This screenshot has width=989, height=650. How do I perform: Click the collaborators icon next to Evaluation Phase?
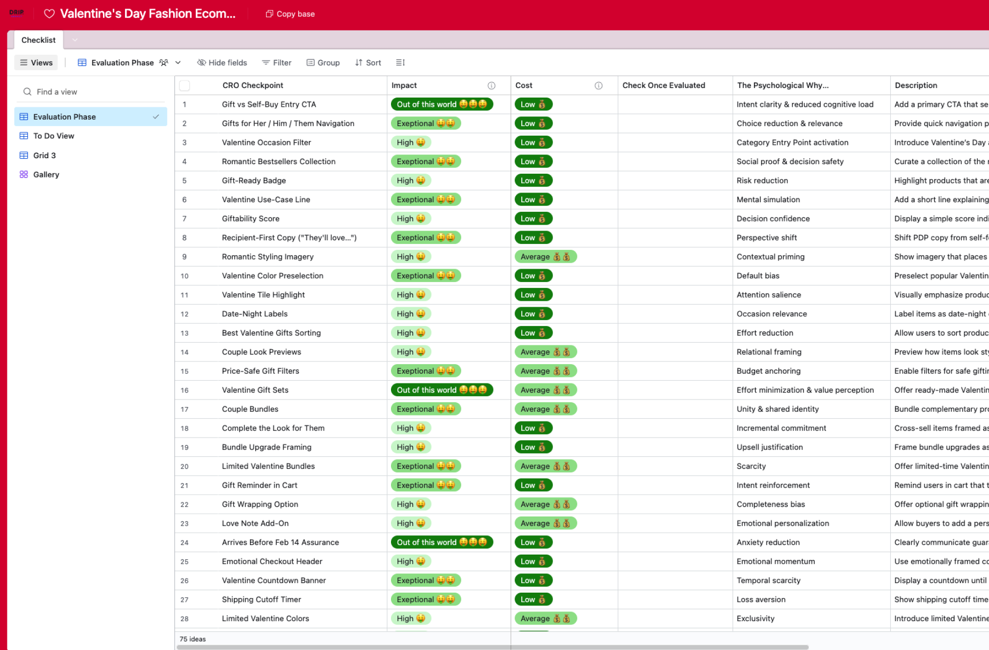click(164, 63)
